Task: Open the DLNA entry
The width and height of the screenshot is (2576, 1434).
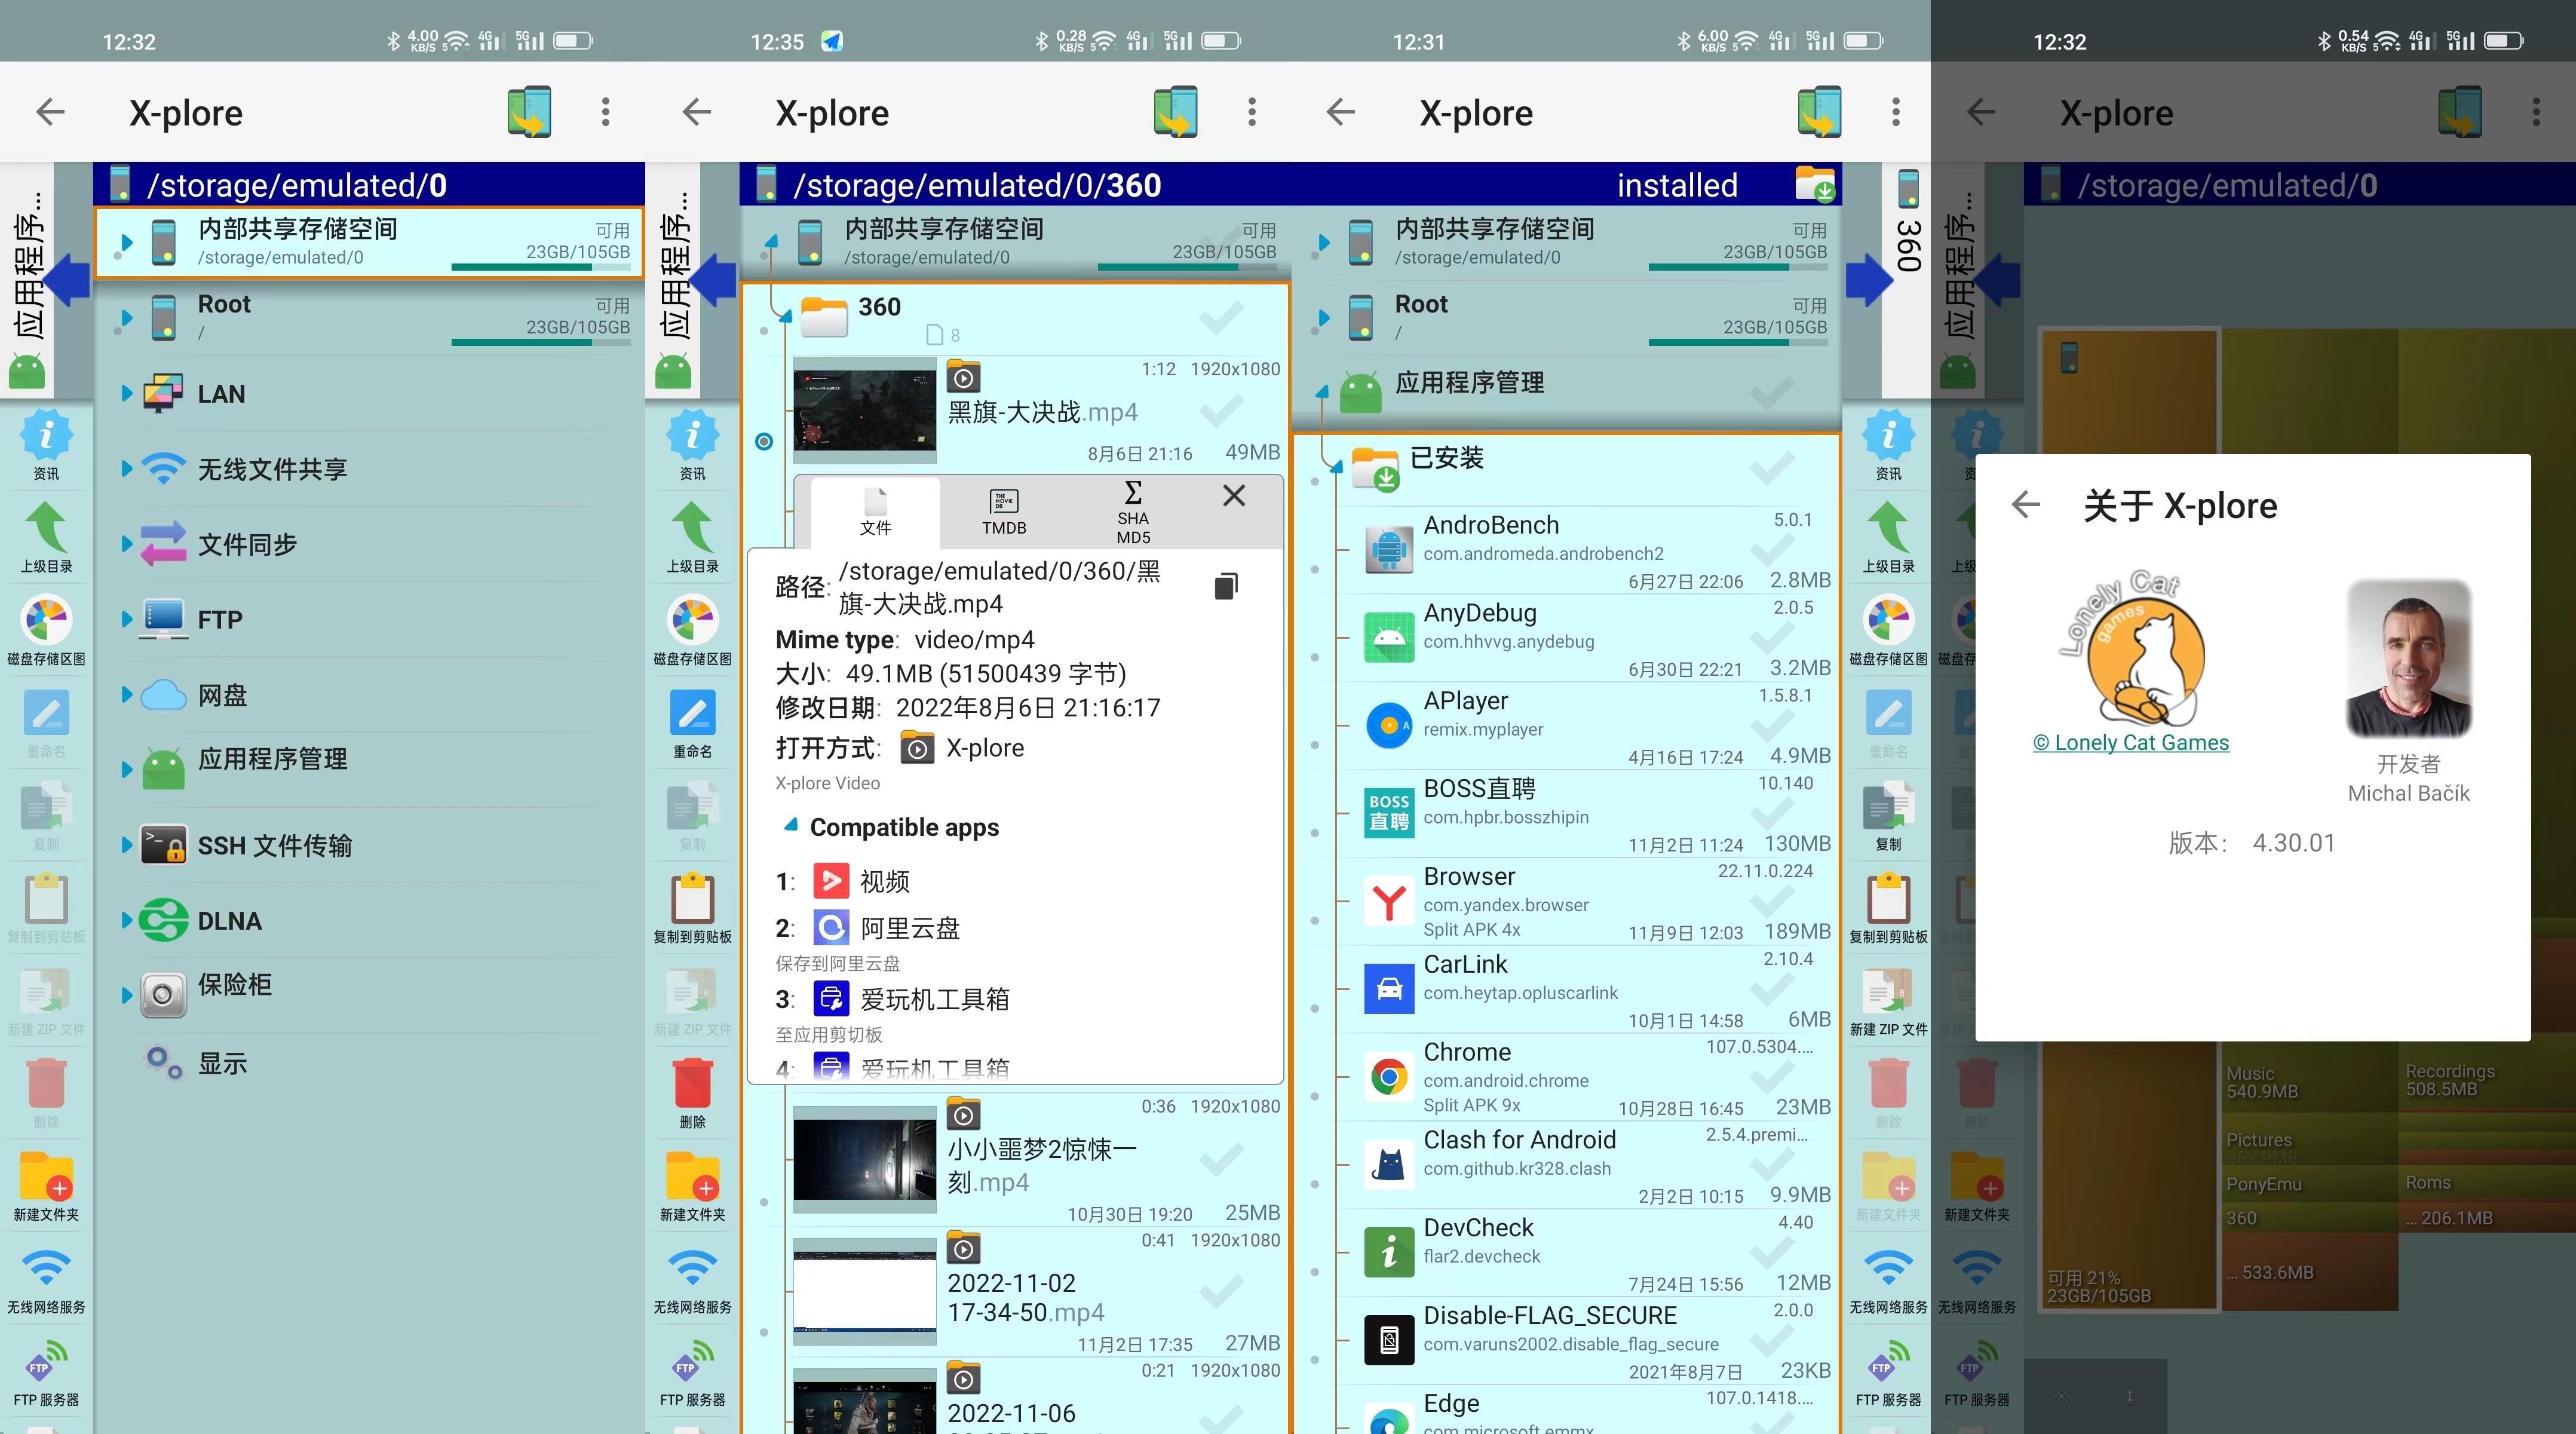Action: click(370, 920)
